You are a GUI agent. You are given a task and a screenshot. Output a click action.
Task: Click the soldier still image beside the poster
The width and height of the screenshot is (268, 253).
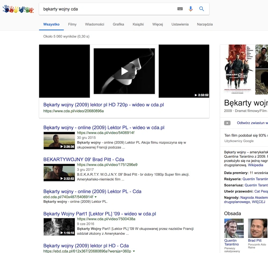coord(262,56)
